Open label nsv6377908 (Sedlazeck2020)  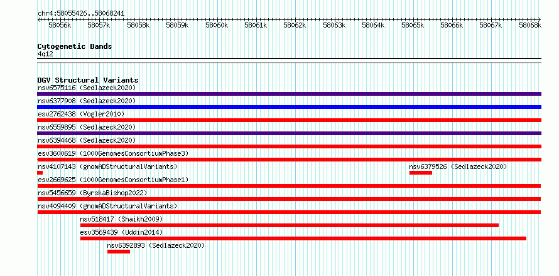point(87,101)
